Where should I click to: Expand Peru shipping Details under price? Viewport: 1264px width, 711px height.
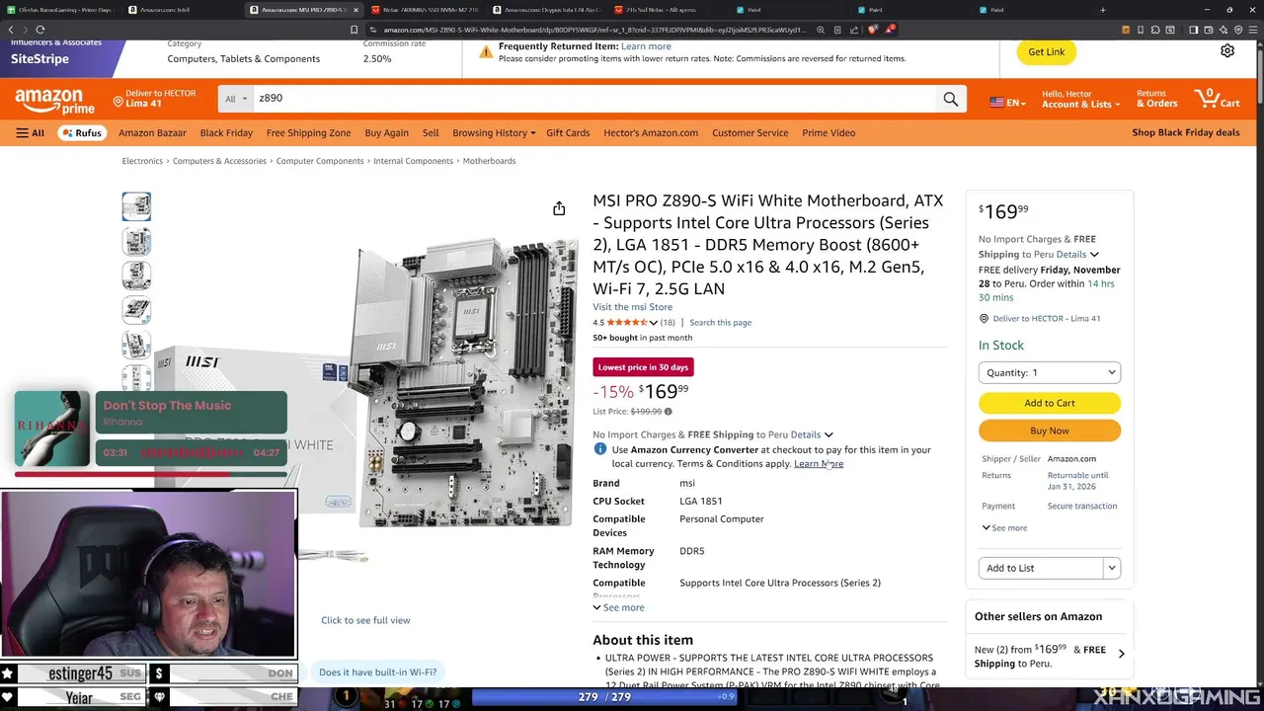812,434
